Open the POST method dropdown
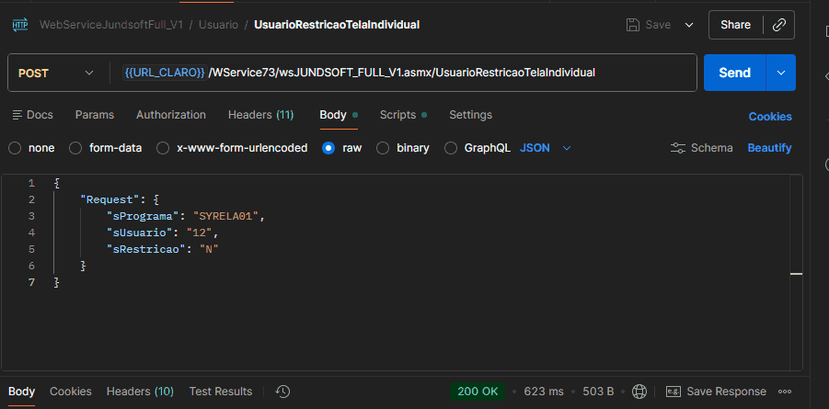Image resolution: width=829 pixels, height=409 pixels. (57, 73)
